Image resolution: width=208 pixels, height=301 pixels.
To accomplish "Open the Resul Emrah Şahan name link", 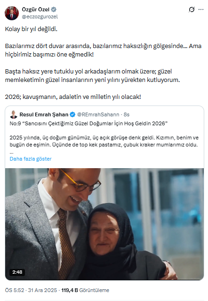I will click(x=44, y=114).
